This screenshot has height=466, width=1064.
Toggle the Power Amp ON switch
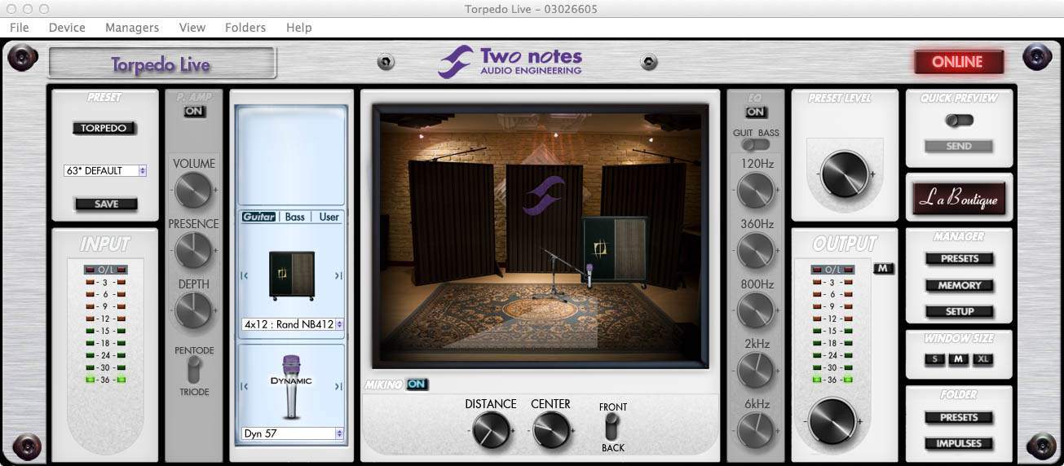[194, 112]
